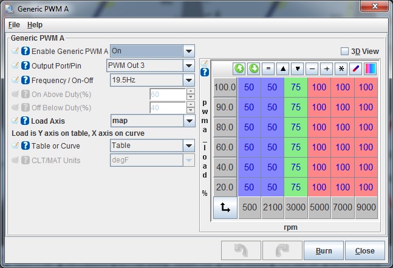Select cell at load 100.0, rpm 500
Image resolution: width=393 pixels, height=268 pixels.
[249, 87]
